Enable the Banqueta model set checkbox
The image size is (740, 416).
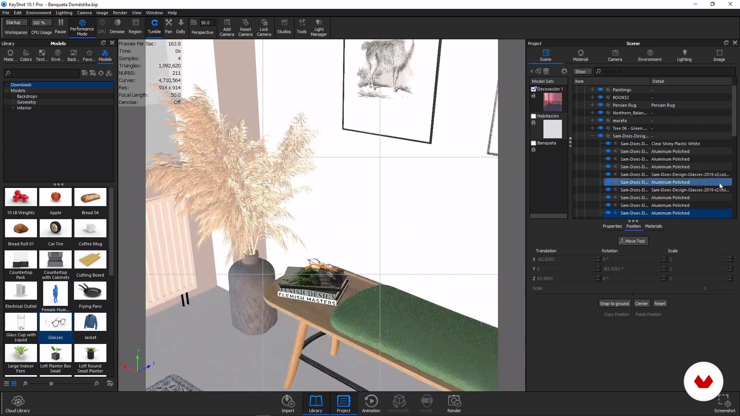coord(534,143)
